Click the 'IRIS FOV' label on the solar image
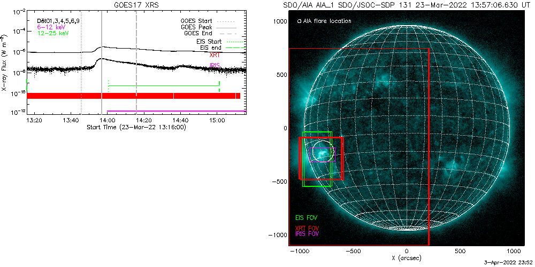The image size is (535, 267). (308, 234)
